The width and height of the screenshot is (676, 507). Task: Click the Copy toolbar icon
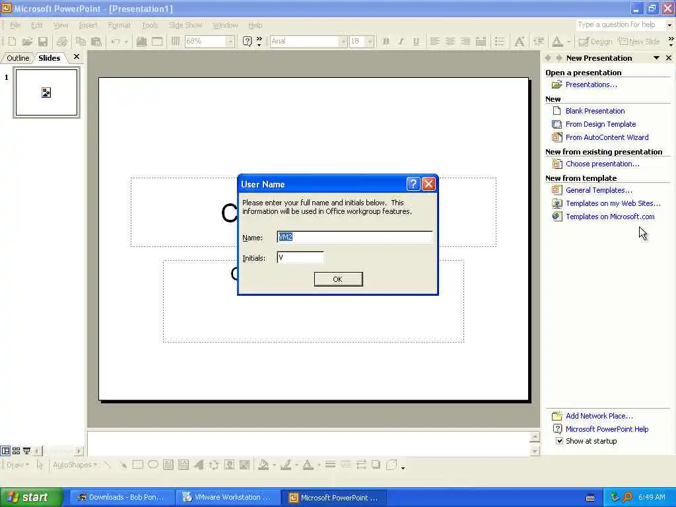[81, 42]
